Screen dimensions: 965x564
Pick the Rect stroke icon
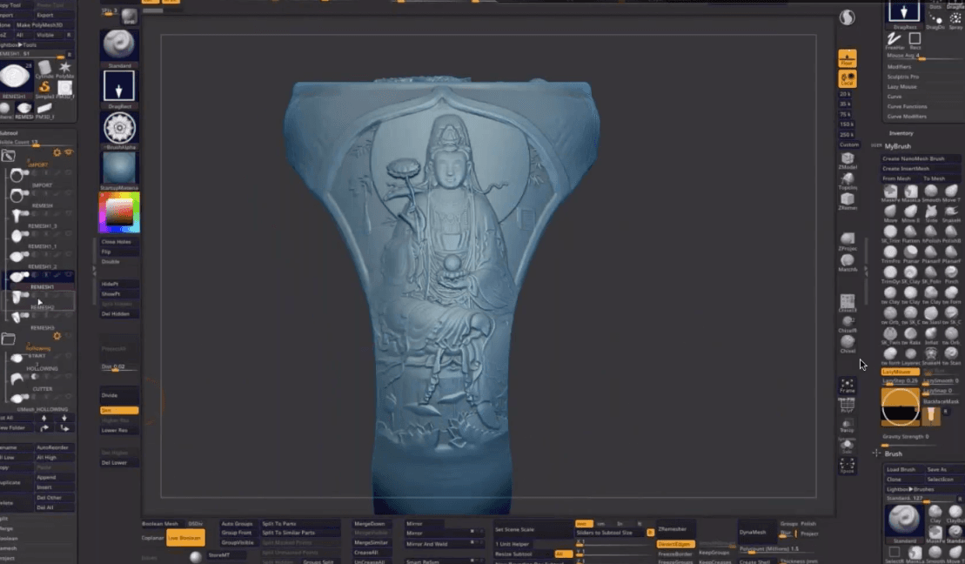click(x=915, y=39)
